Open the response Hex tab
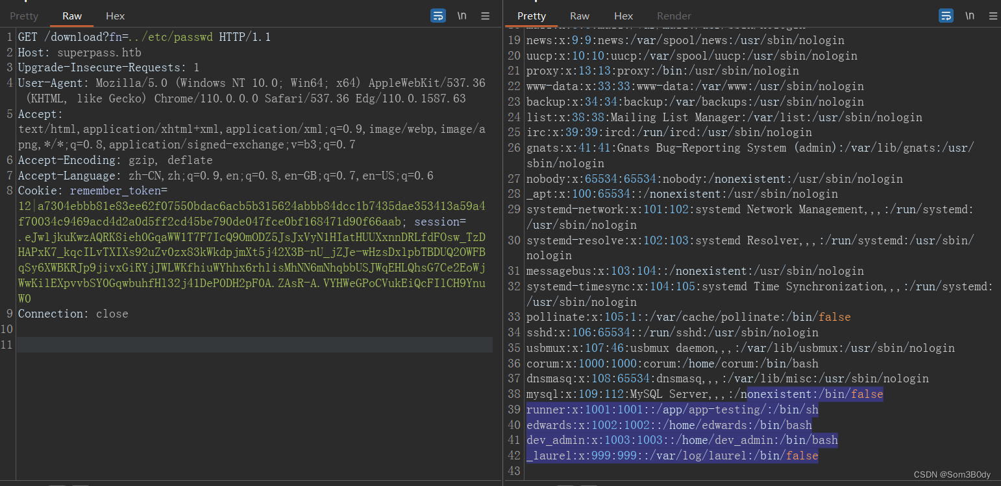Viewport: 1001px width, 486px height. [623, 16]
